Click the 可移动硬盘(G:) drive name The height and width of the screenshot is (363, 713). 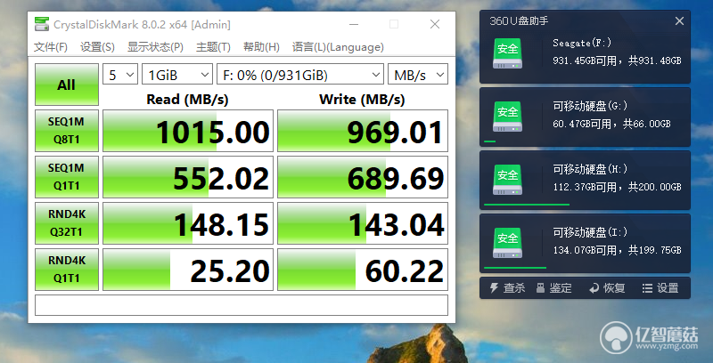pos(590,106)
